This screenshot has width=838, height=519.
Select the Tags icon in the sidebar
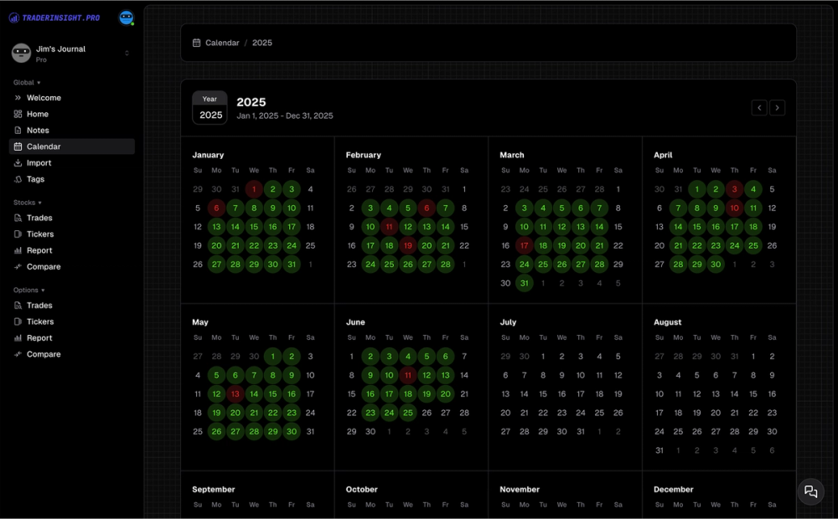pyautogui.click(x=18, y=179)
